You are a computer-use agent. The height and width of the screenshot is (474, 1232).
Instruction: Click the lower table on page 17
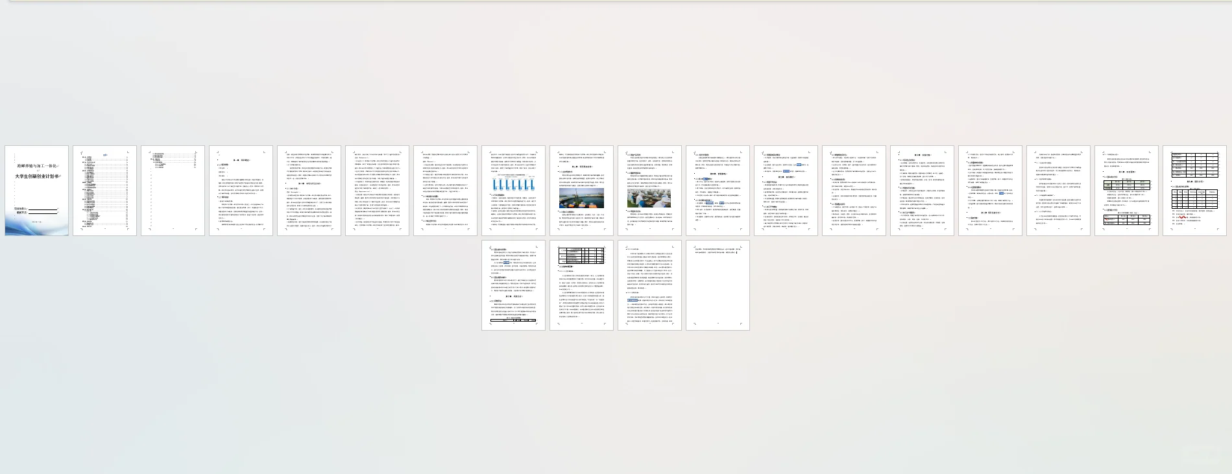[x=1127, y=220]
